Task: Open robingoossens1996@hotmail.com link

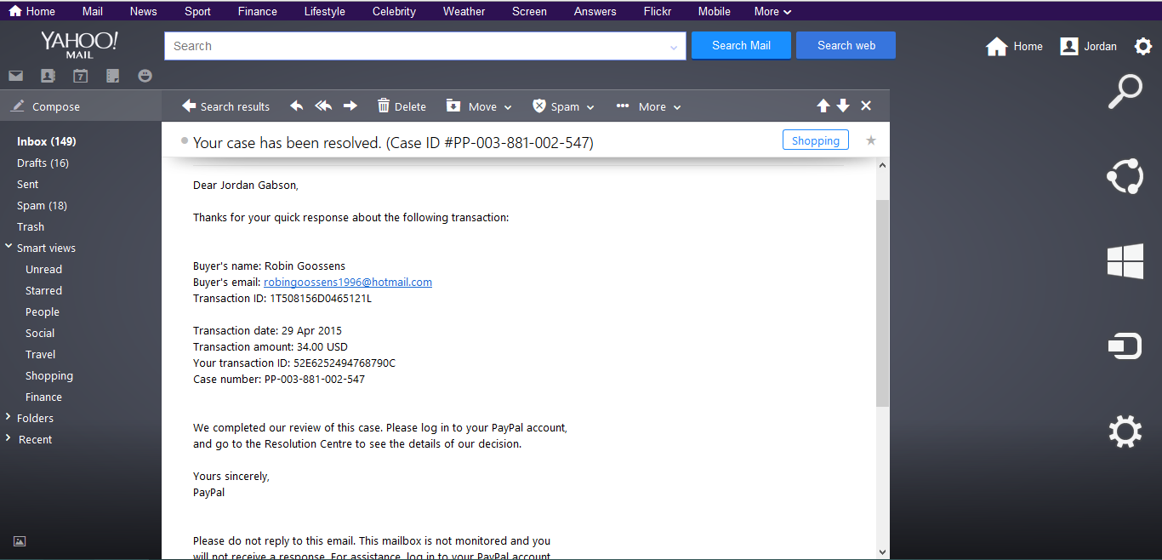Action: 348,282
